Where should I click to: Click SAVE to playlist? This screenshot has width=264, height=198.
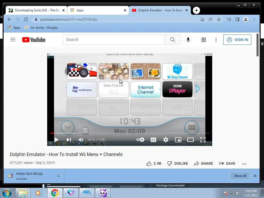coord(227,163)
